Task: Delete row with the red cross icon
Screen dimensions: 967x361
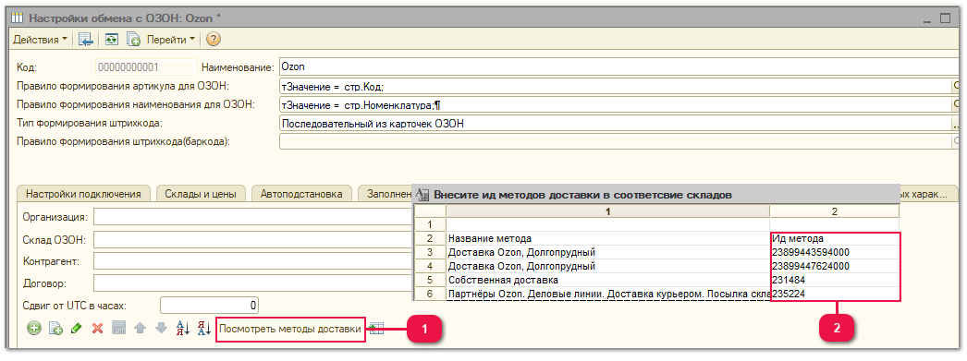Action: 97,329
